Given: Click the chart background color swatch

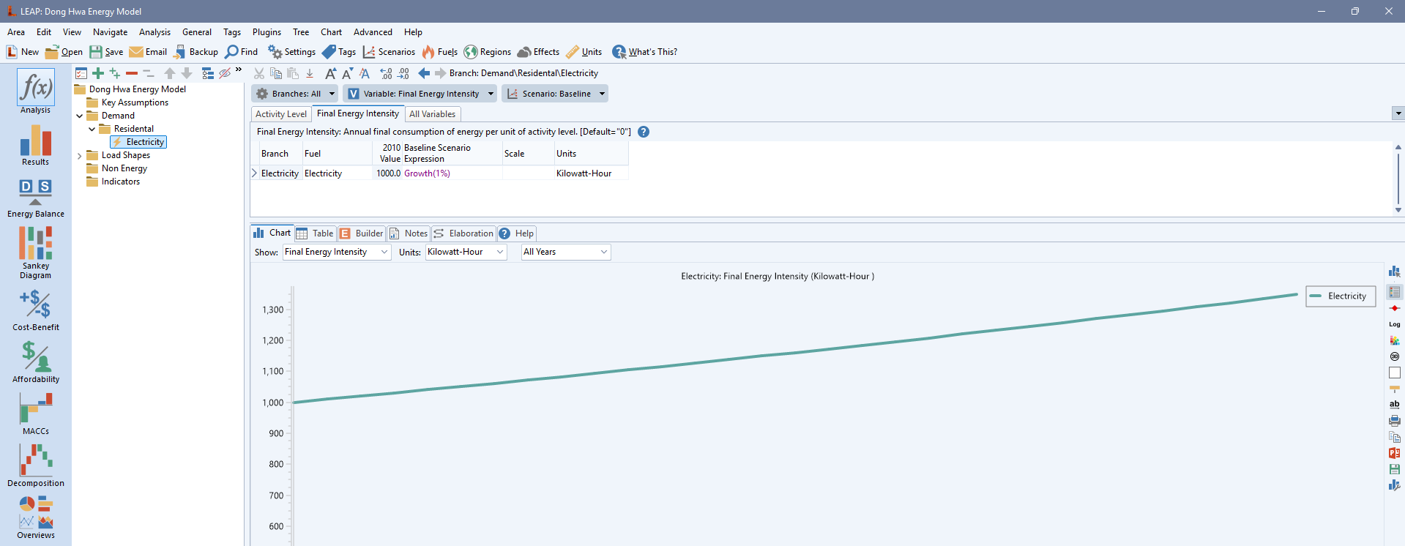Looking at the screenshot, I should coord(1394,373).
